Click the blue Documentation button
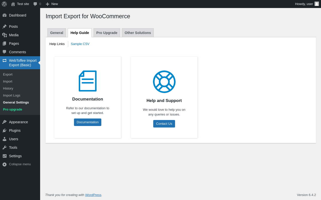 (x=88, y=122)
